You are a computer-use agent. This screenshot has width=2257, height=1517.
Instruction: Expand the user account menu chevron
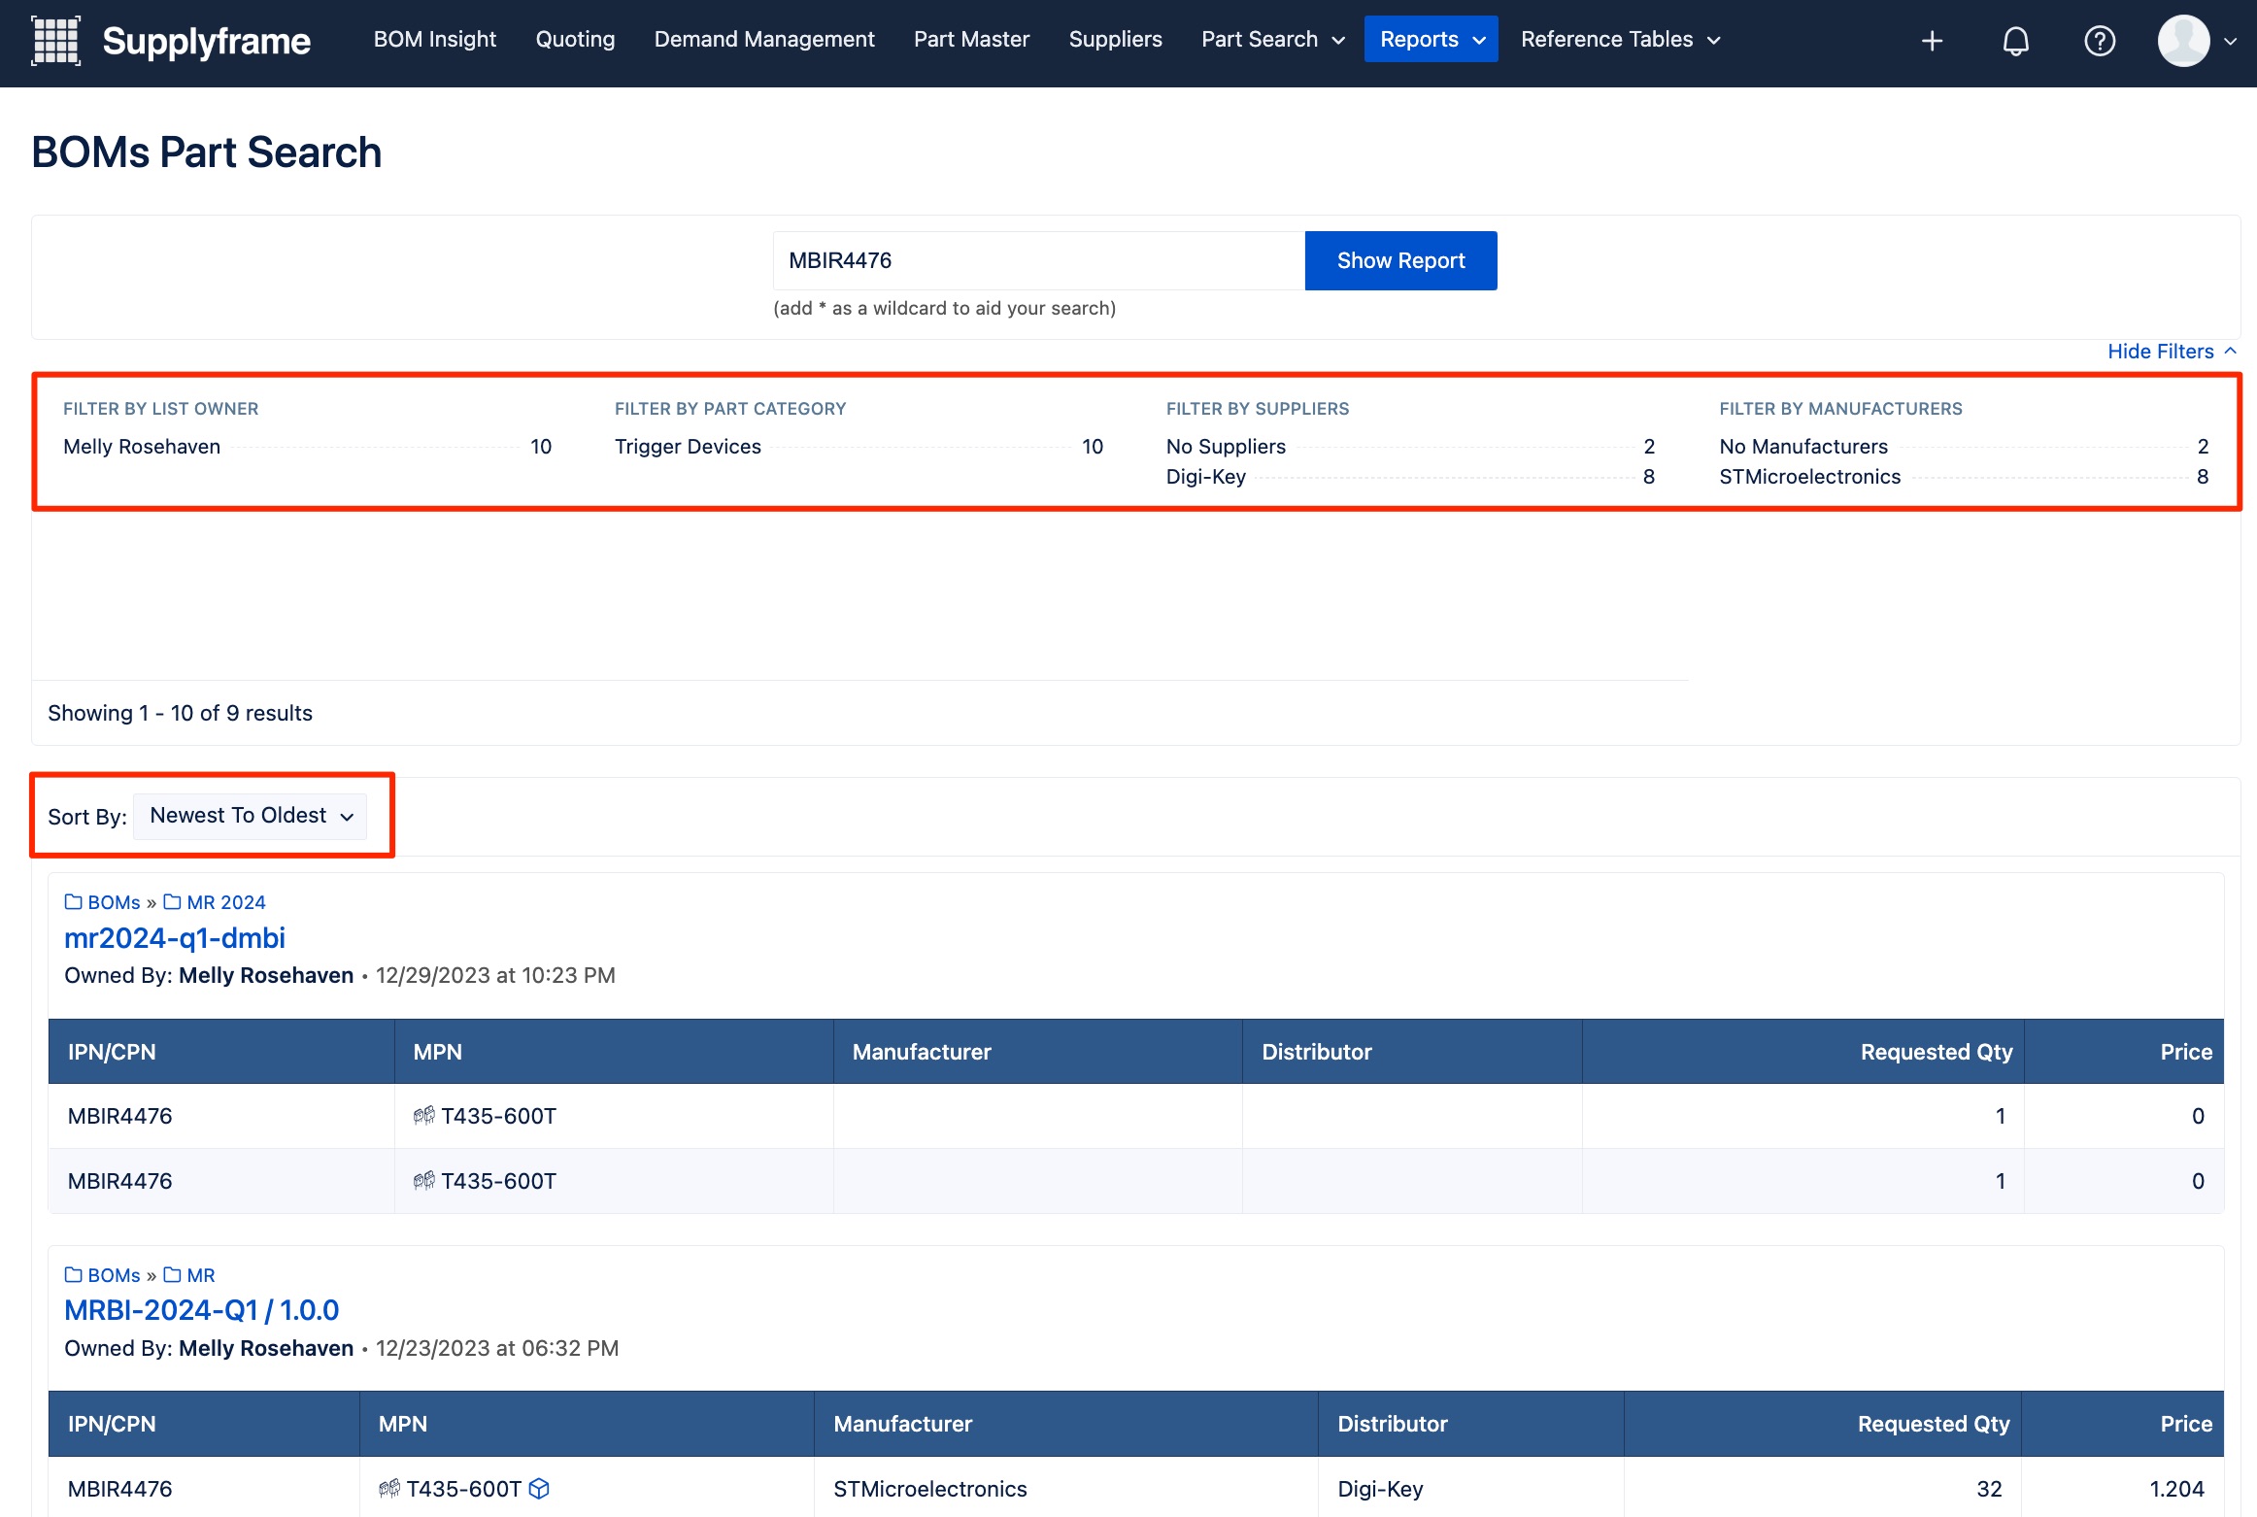[2231, 41]
